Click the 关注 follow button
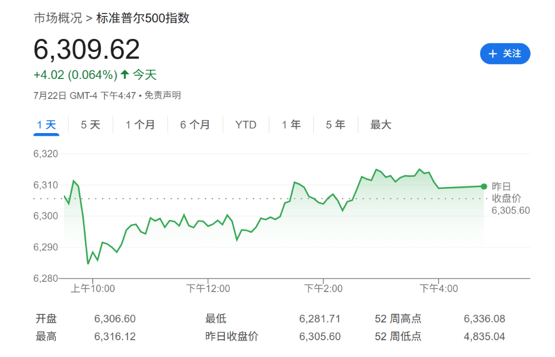 [x=505, y=54]
